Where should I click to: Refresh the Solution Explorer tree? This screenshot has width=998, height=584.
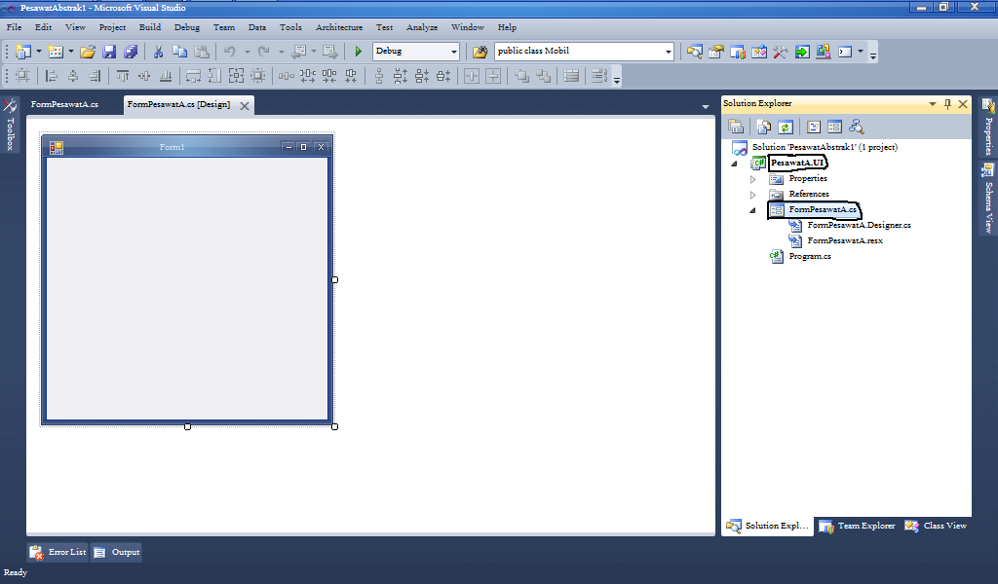[x=786, y=127]
